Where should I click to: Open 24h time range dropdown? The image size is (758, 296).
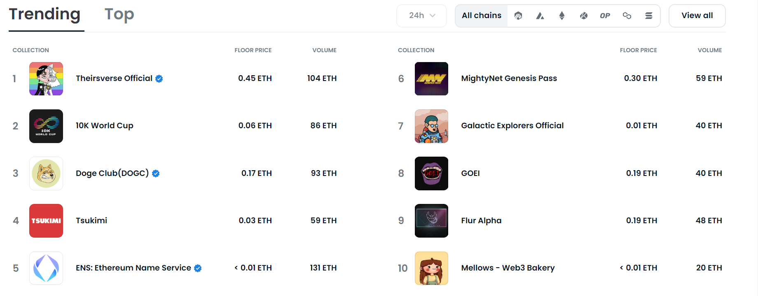tap(422, 16)
